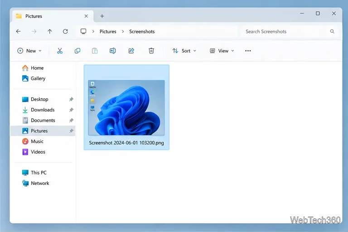Select the screenshot thumbnail image
Viewport: 348px width, 232px height.
tap(126, 108)
